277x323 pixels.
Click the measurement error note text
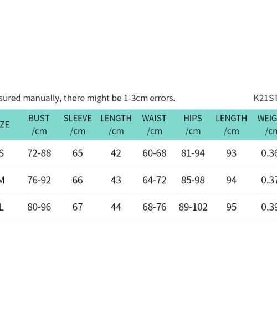point(88,98)
